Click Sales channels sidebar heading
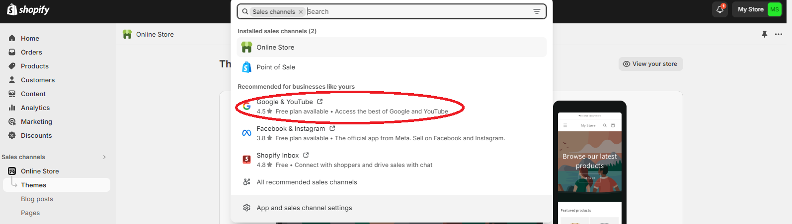Image resolution: width=792 pixels, height=224 pixels. click(x=23, y=157)
